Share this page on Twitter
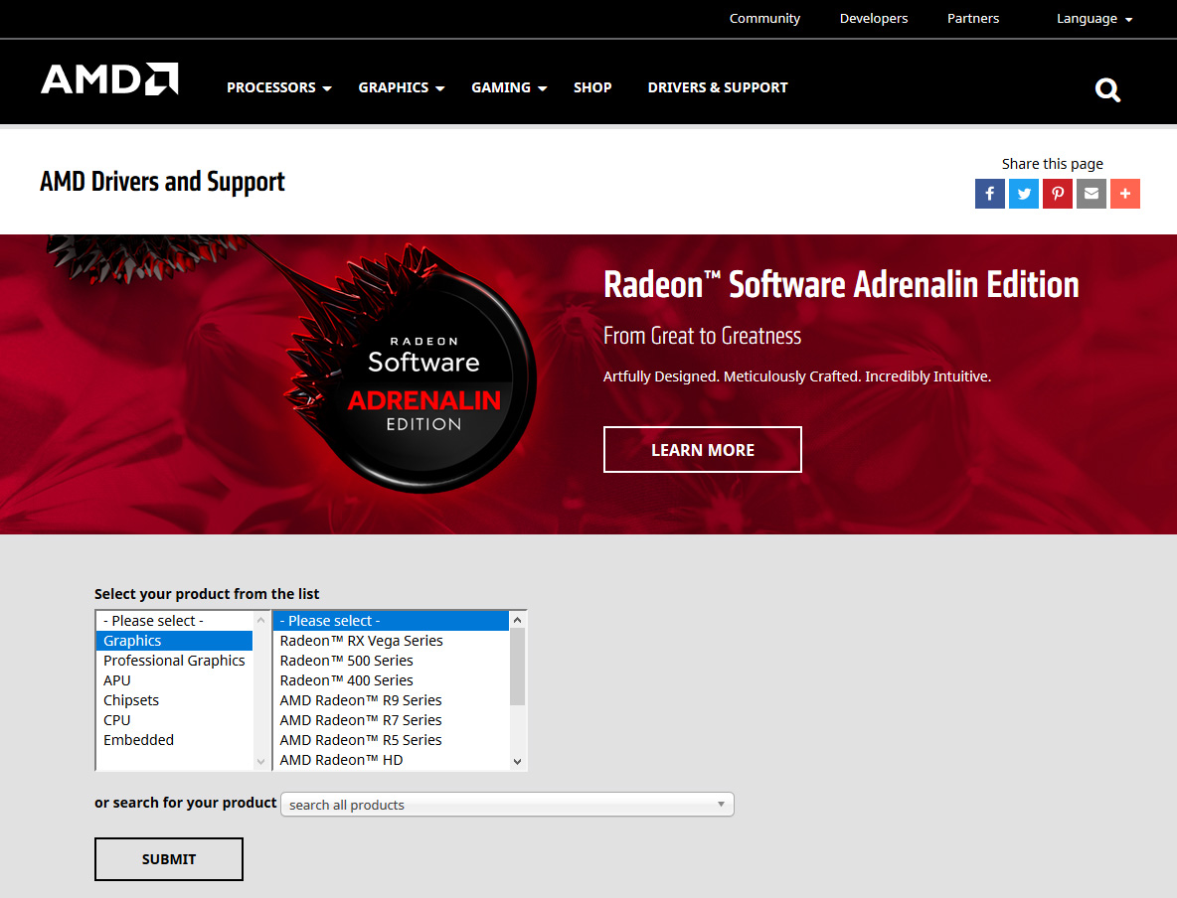 point(1024,194)
